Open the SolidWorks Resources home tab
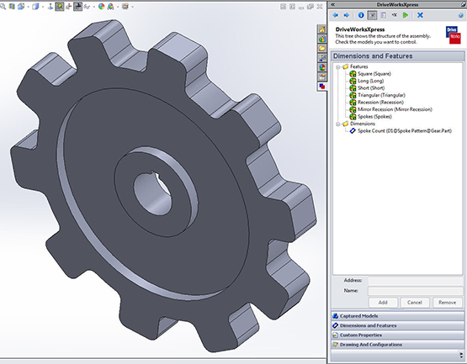This screenshot has height=364, width=467. coord(322,29)
